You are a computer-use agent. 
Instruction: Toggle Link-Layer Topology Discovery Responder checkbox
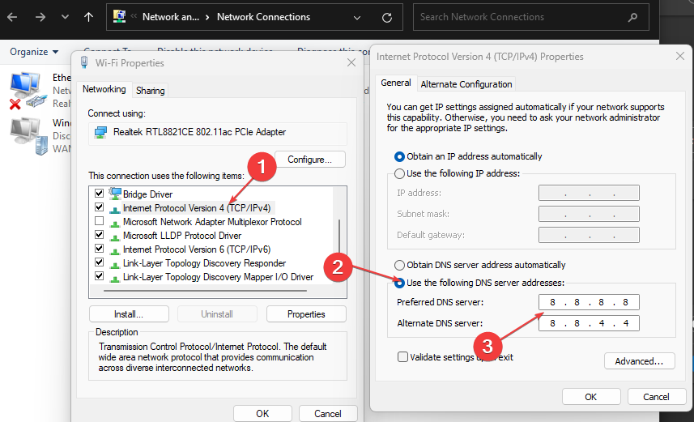(99, 262)
